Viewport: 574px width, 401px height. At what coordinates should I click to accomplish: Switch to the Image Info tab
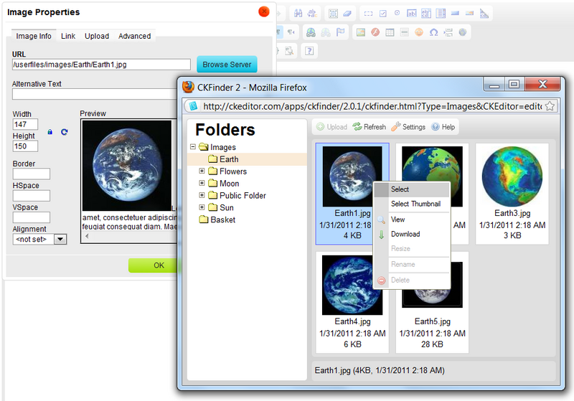[34, 36]
